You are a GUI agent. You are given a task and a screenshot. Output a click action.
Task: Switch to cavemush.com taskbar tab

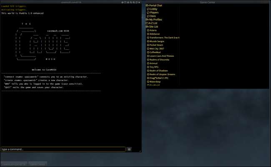[x=14, y=164]
